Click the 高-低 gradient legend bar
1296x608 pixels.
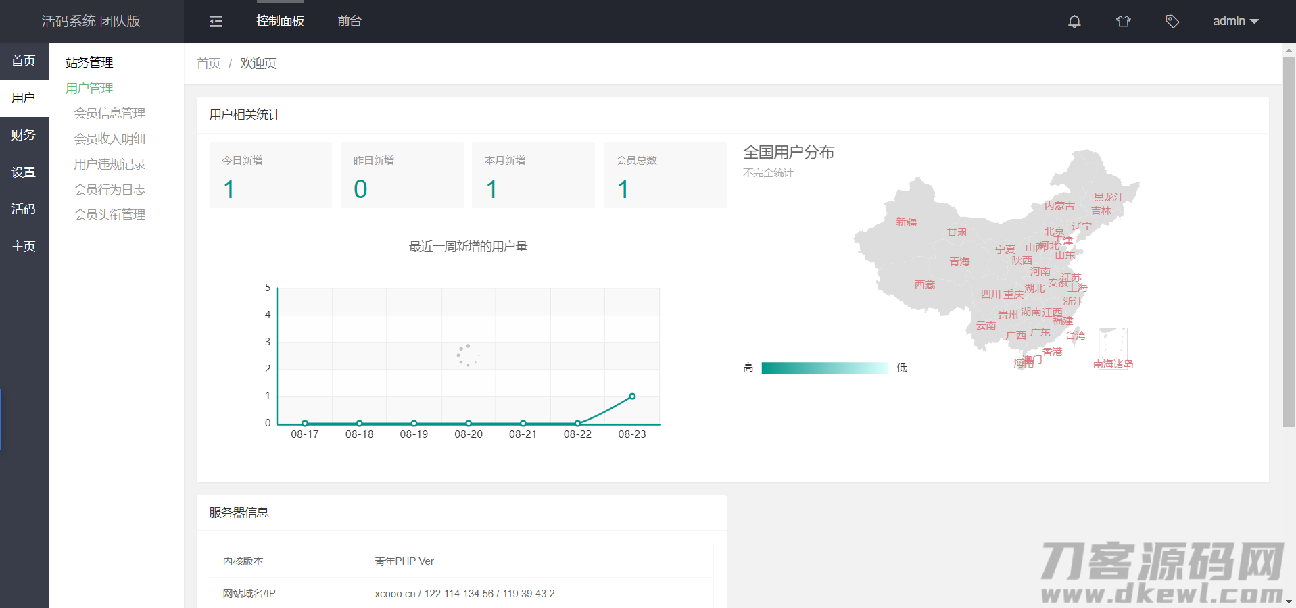click(x=825, y=367)
